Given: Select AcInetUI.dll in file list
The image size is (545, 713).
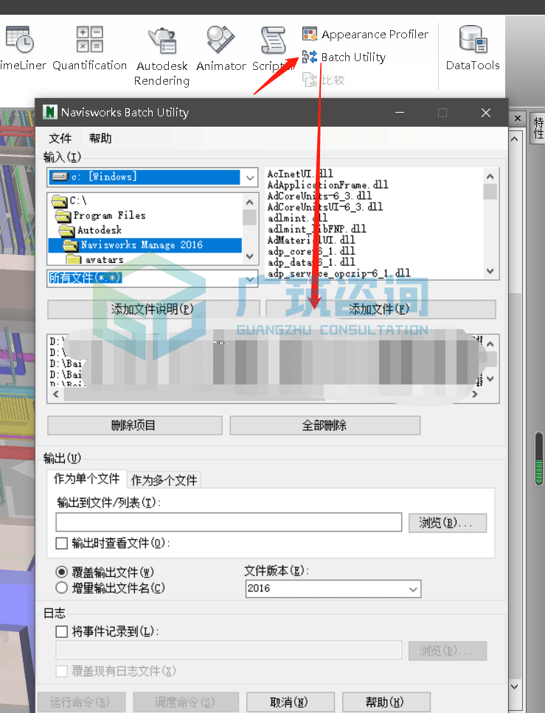Looking at the screenshot, I should click(300, 174).
